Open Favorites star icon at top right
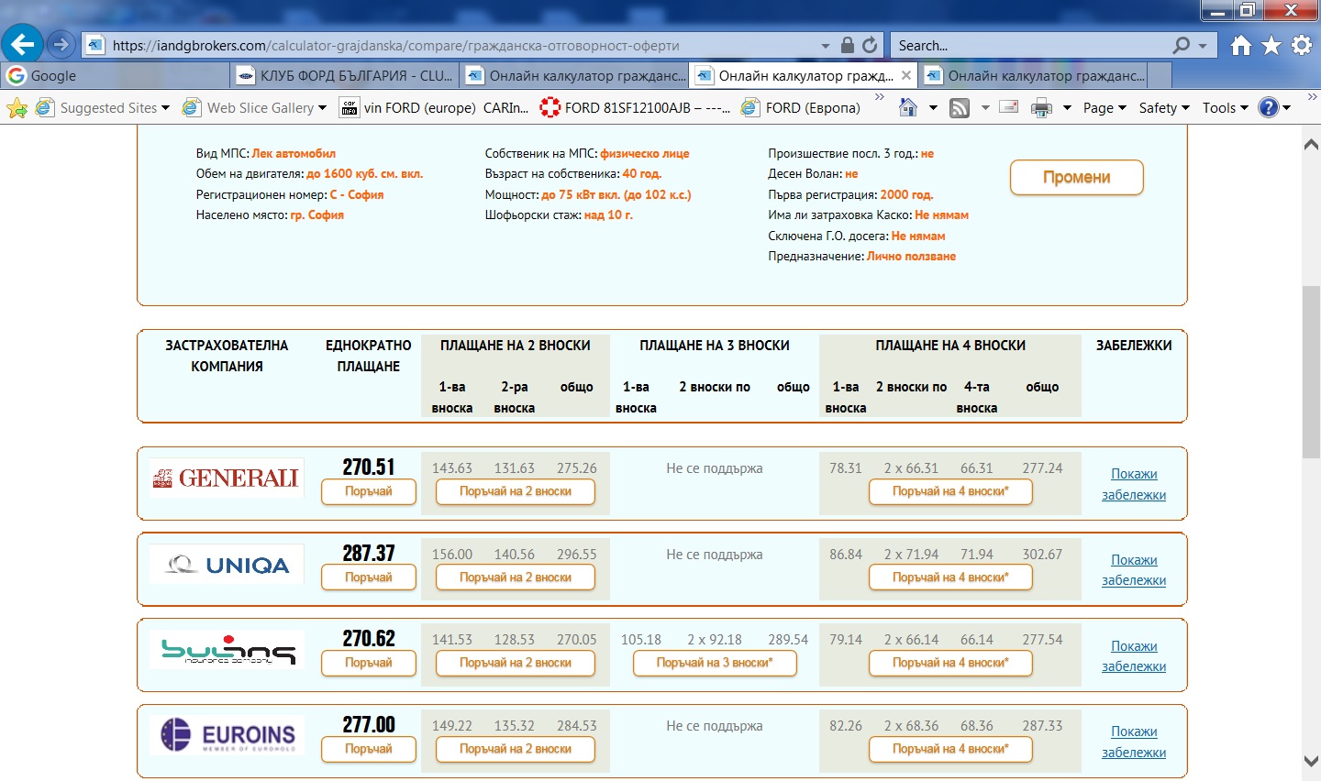 [x=1271, y=45]
